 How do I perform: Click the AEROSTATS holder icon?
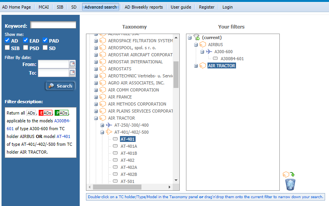[x=103, y=69]
